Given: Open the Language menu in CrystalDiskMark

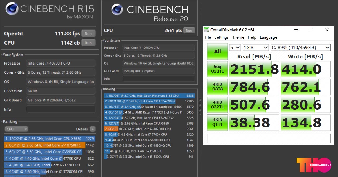Looking at the screenshot, I should (x=268, y=37).
